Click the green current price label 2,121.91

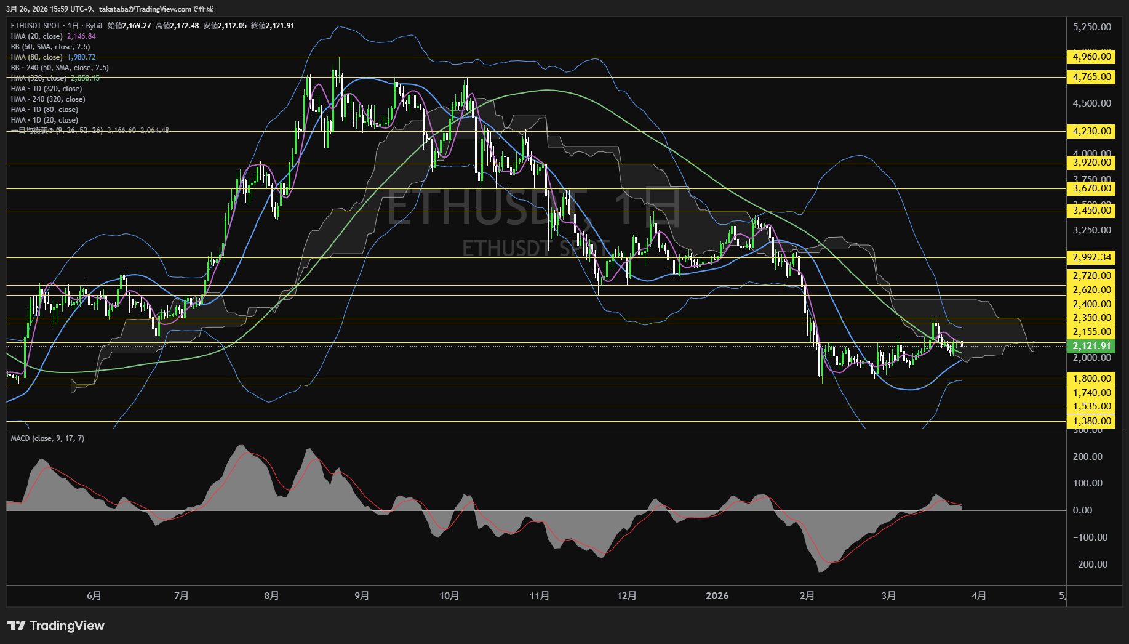pyautogui.click(x=1091, y=346)
